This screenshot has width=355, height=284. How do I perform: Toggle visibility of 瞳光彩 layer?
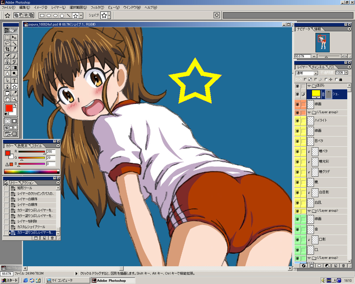pos(297,162)
